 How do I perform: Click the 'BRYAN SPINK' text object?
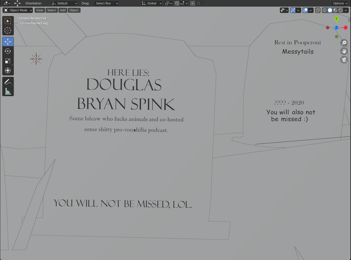126,104
